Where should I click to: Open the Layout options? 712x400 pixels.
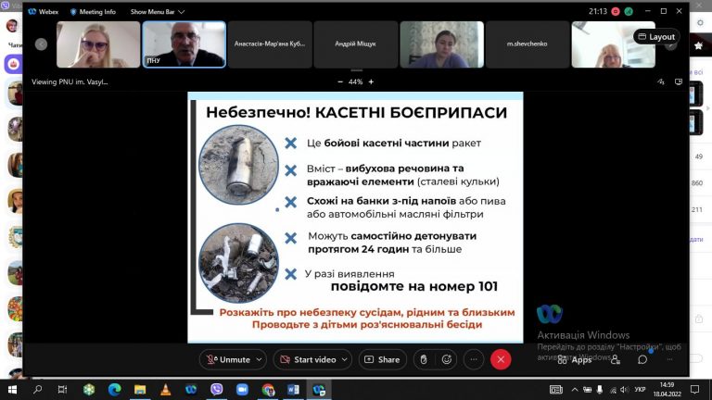(x=656, y=37)
